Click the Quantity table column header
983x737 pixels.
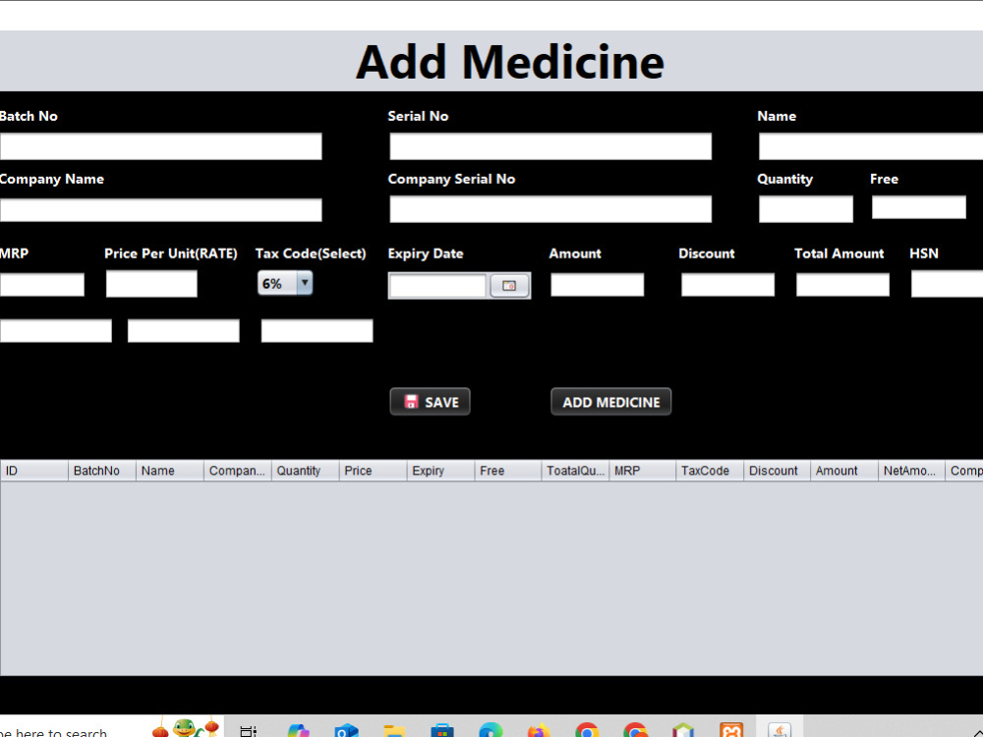(x=305, y=471)
